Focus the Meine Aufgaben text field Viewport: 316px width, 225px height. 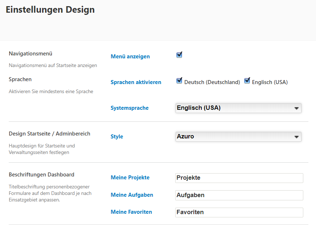pyautogui.click(x=239, y=195)
